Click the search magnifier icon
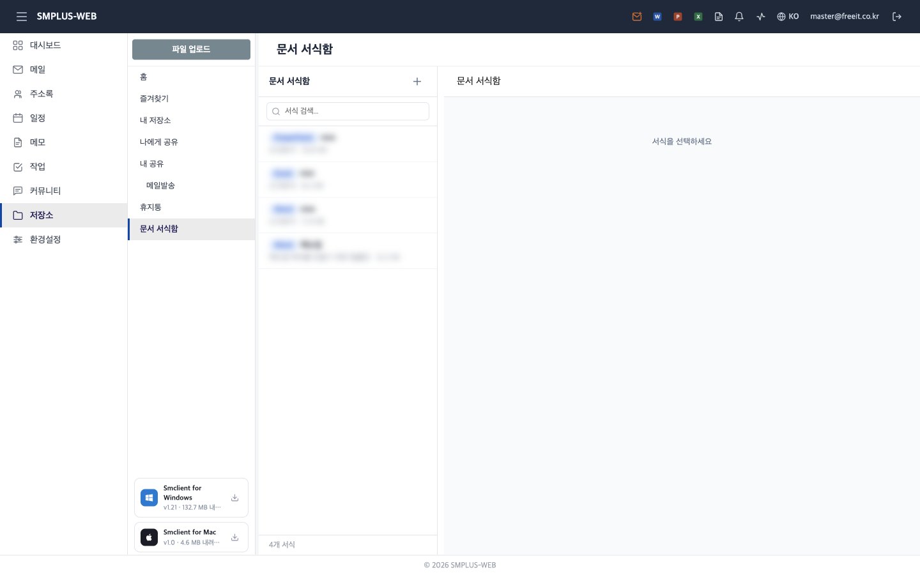Screen dimensions: 920x575 276,111
